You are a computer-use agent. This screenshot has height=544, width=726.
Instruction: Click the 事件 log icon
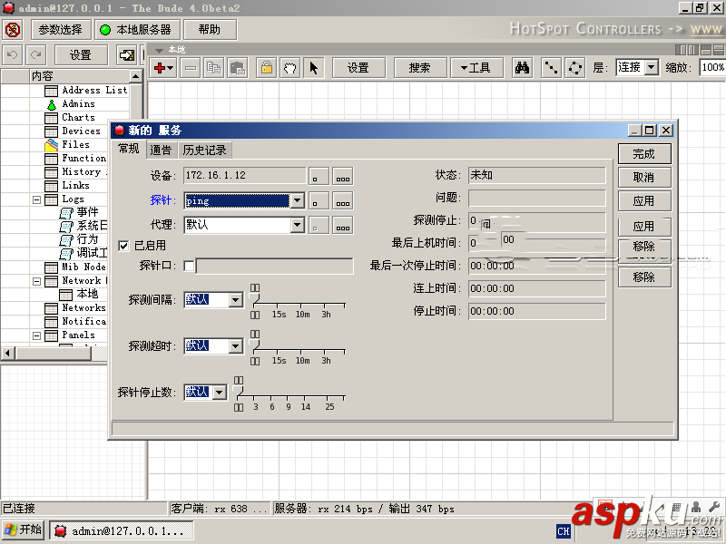click(66, 213)
